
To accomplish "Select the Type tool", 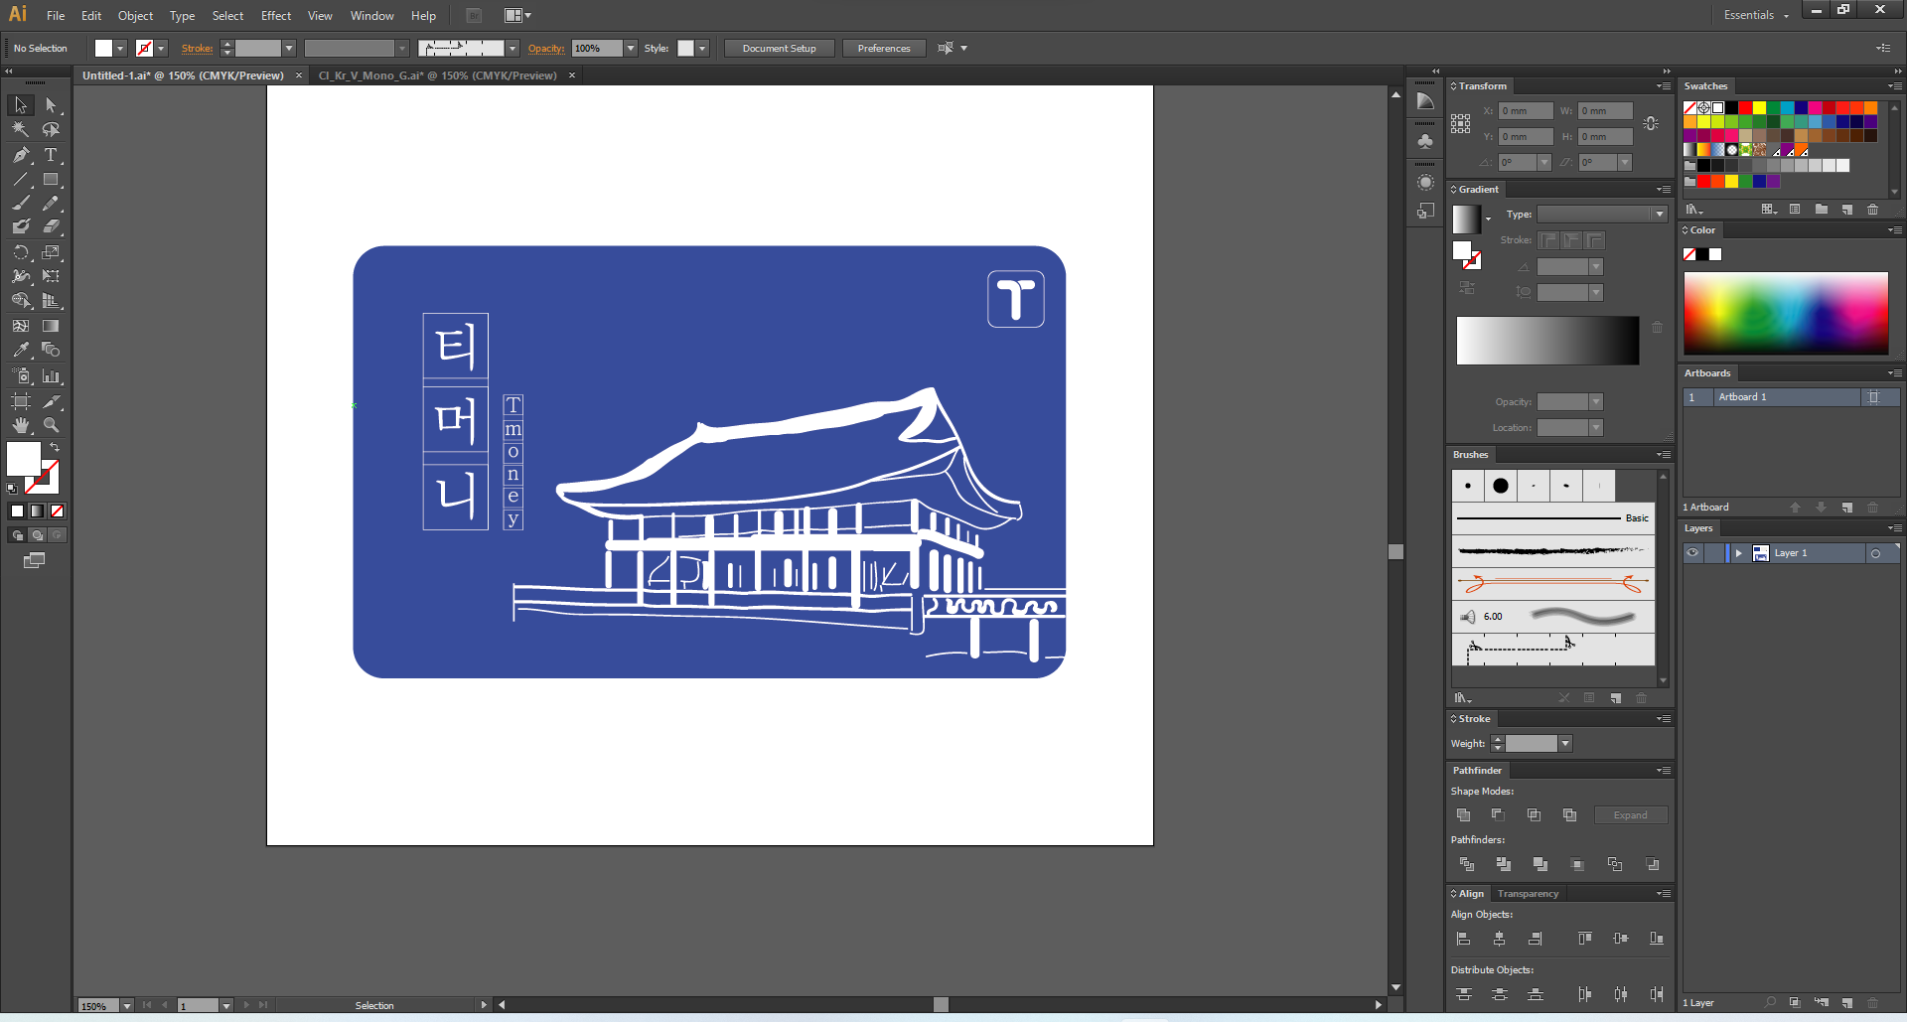I will click(51, 155).
